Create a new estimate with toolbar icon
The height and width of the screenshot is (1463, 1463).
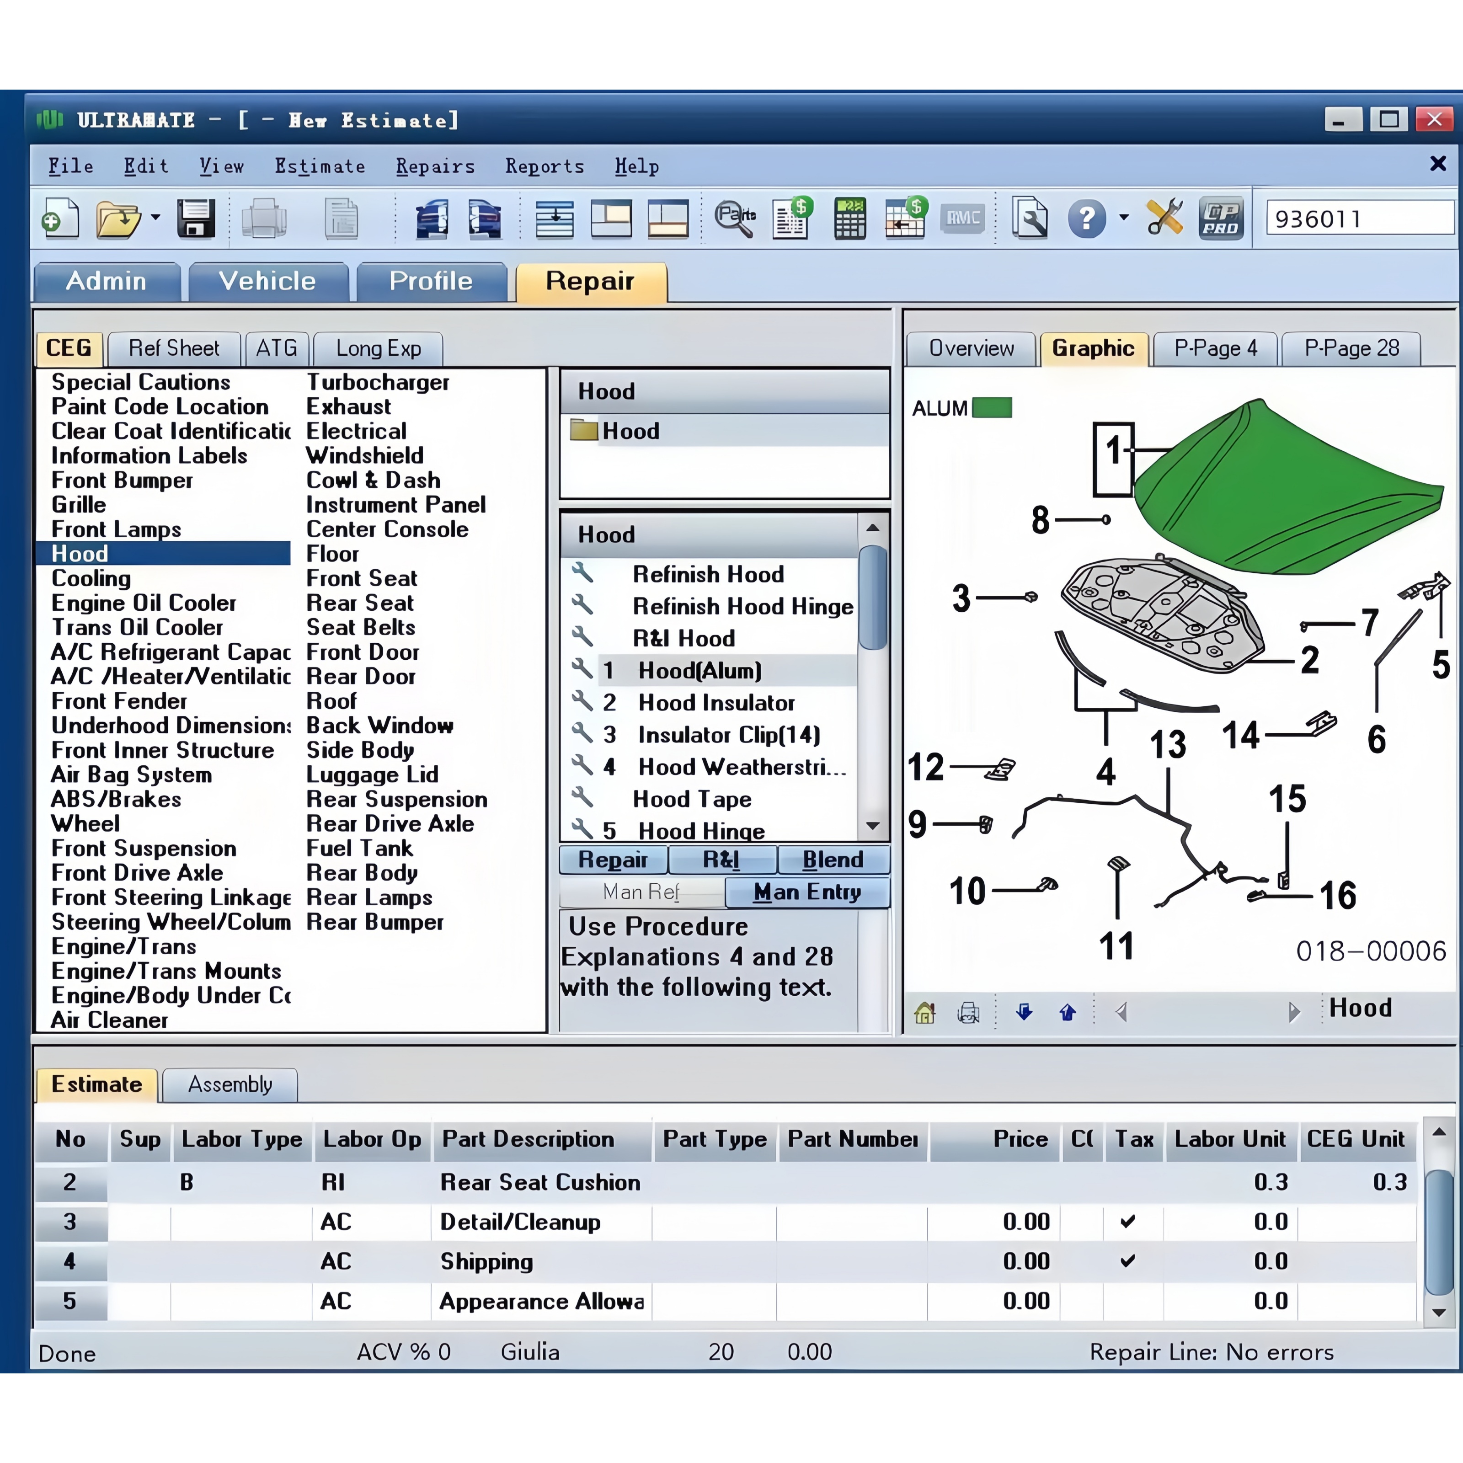(61, 219)
